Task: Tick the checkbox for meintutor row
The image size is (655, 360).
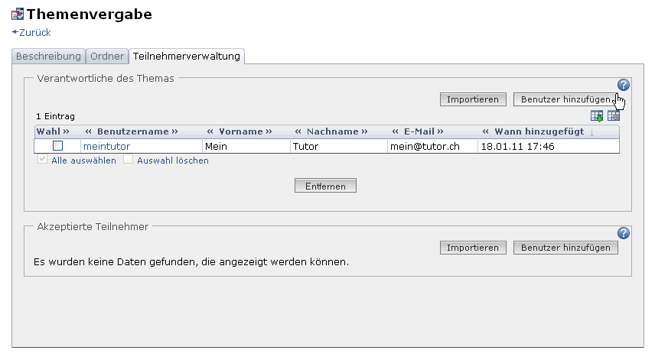Action: 57,146
